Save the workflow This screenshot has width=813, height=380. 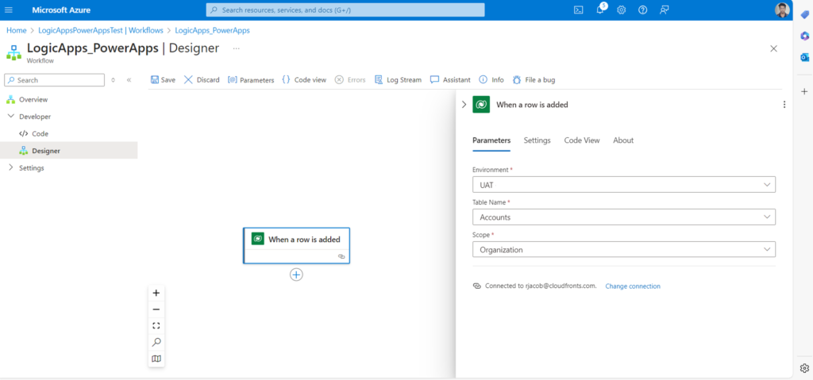(x=163, y=80)
